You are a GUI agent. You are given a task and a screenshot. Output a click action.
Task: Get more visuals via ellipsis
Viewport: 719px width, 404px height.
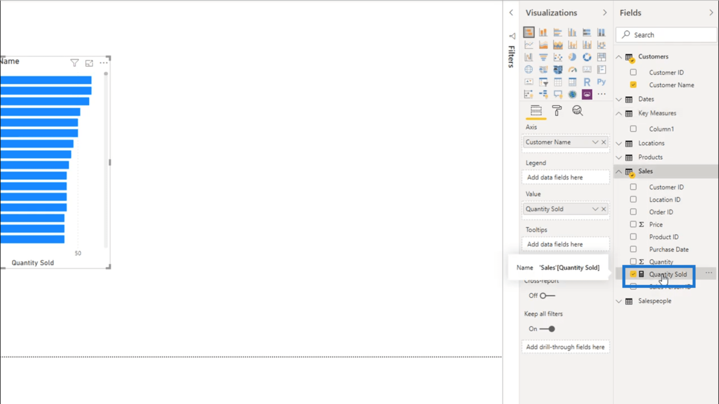(x=601, y=94)
